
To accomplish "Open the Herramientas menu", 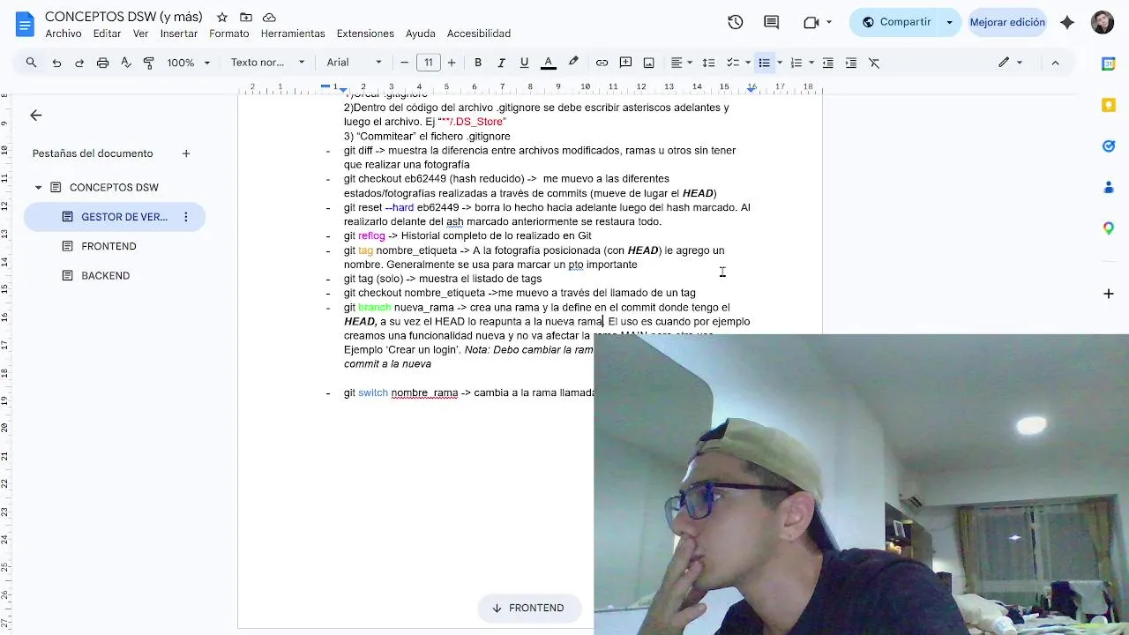I will click(x=293, y=34).
